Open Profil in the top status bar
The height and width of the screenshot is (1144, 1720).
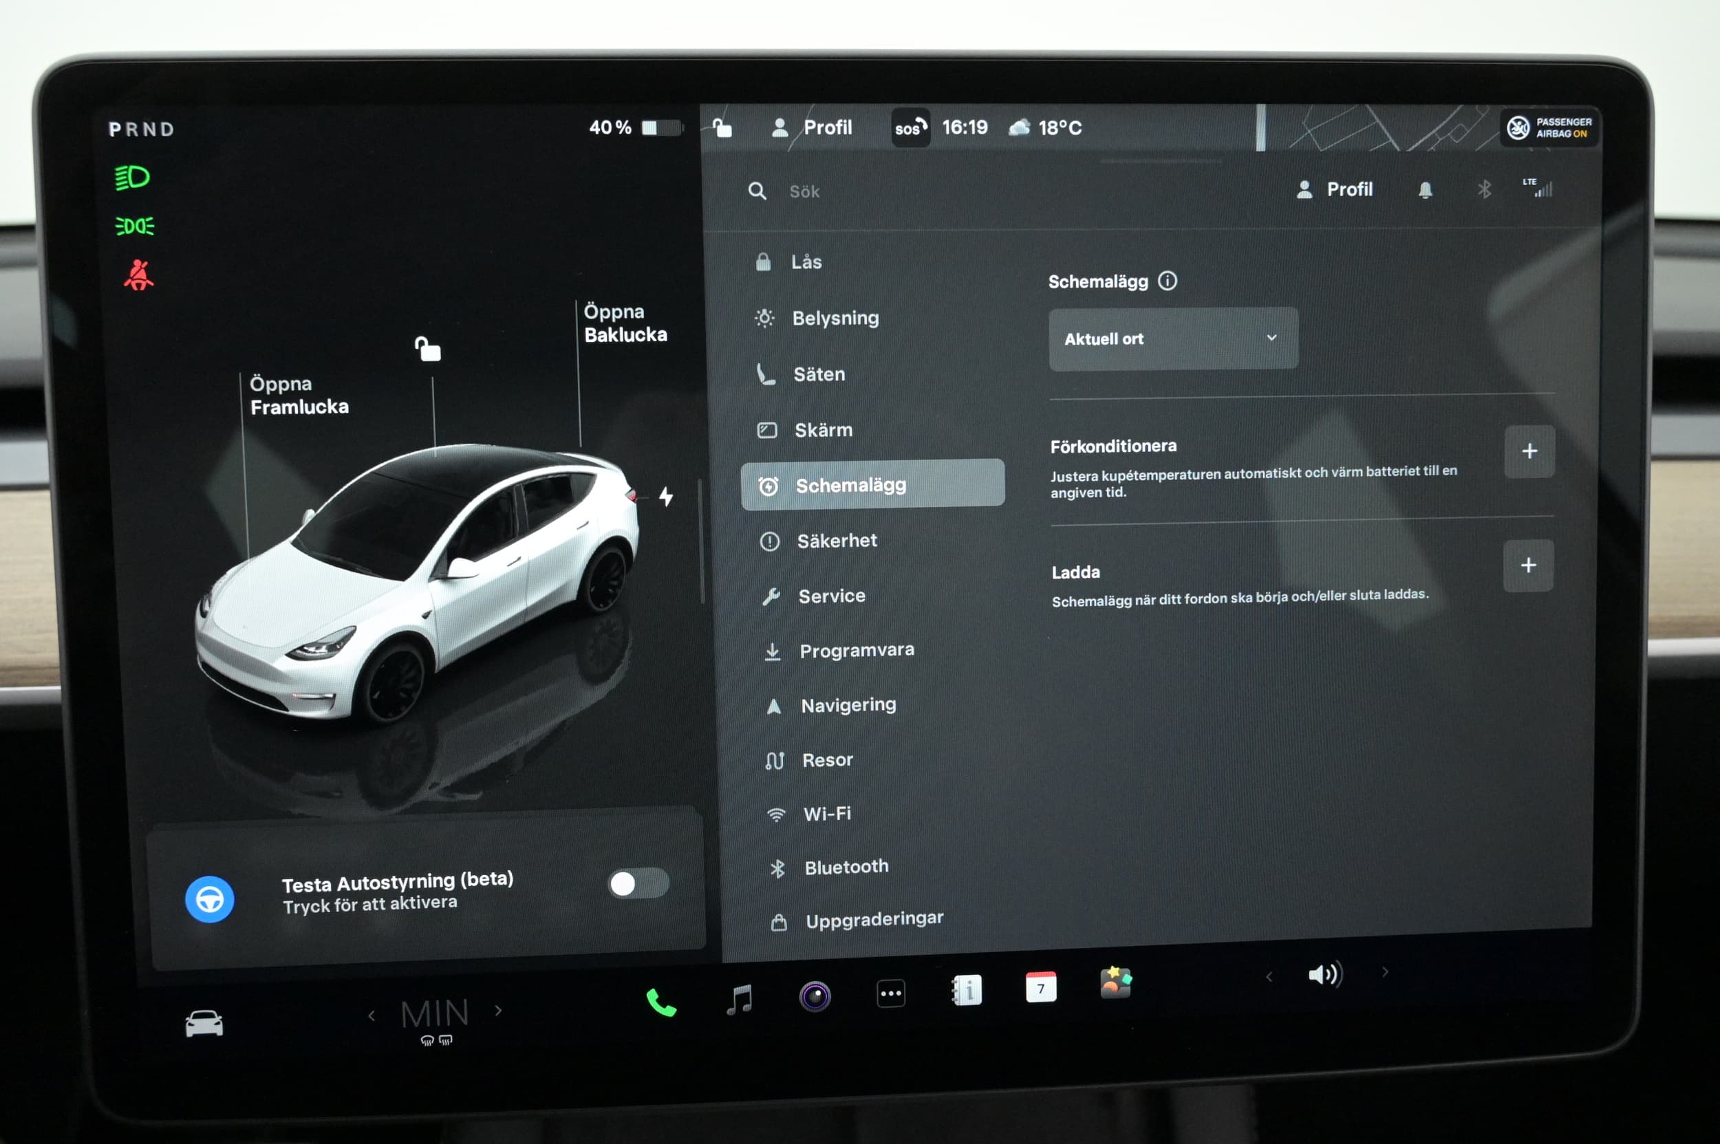click(811, 128)
